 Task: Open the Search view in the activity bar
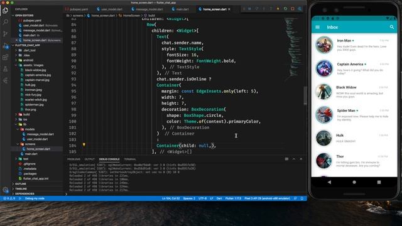[x=6, y=22]
